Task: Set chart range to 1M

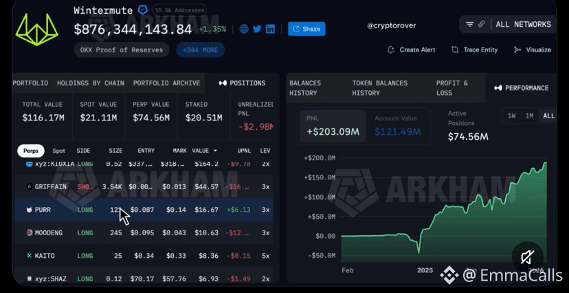Action: [529, 116]
